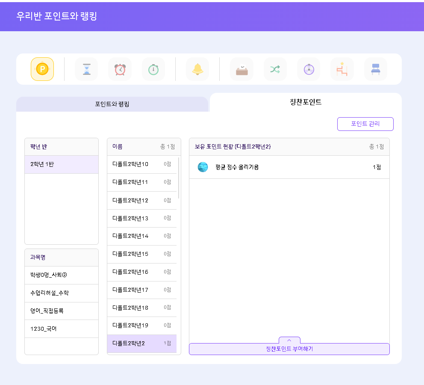Select subject 수업리허설_수학
Viewport: 424px width, 385px height.
tap(62, 293)
